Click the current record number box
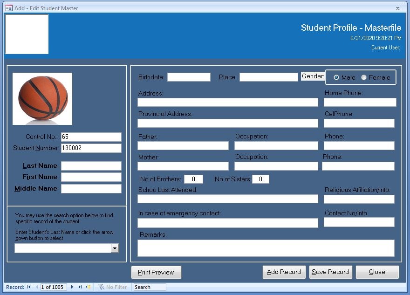Viewport: 410px width, 295px height. (x=54, y=287)
